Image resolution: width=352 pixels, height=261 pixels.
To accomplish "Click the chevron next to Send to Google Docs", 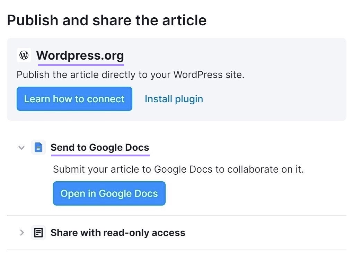I will pos(21,147).
